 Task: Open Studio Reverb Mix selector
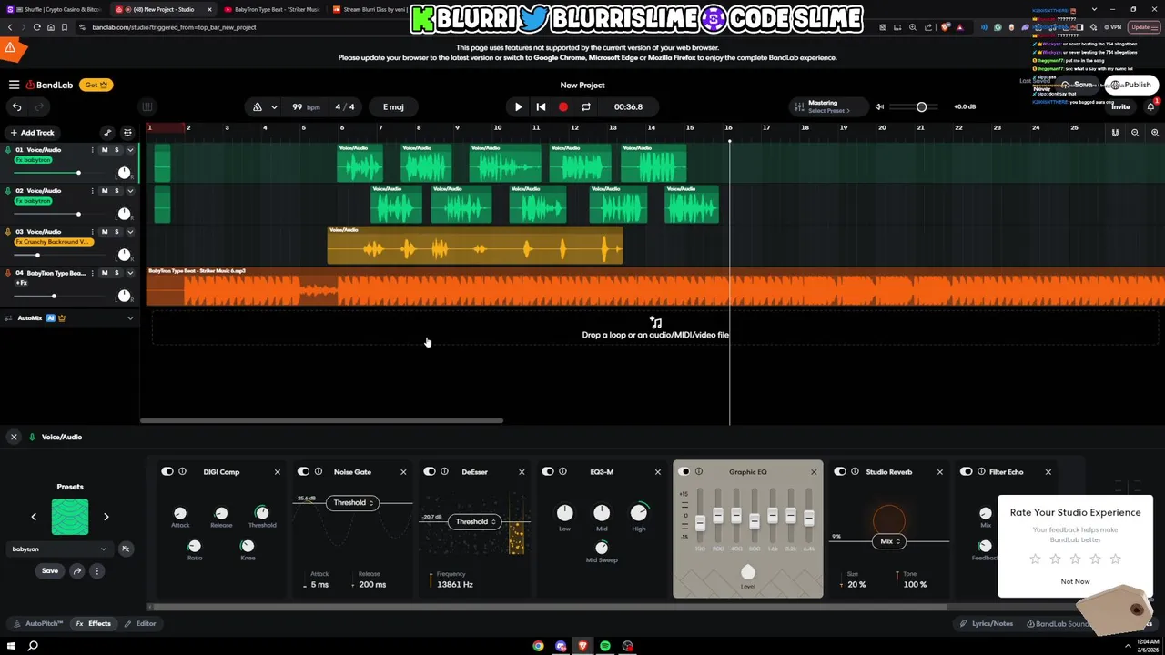coord(888,541)
